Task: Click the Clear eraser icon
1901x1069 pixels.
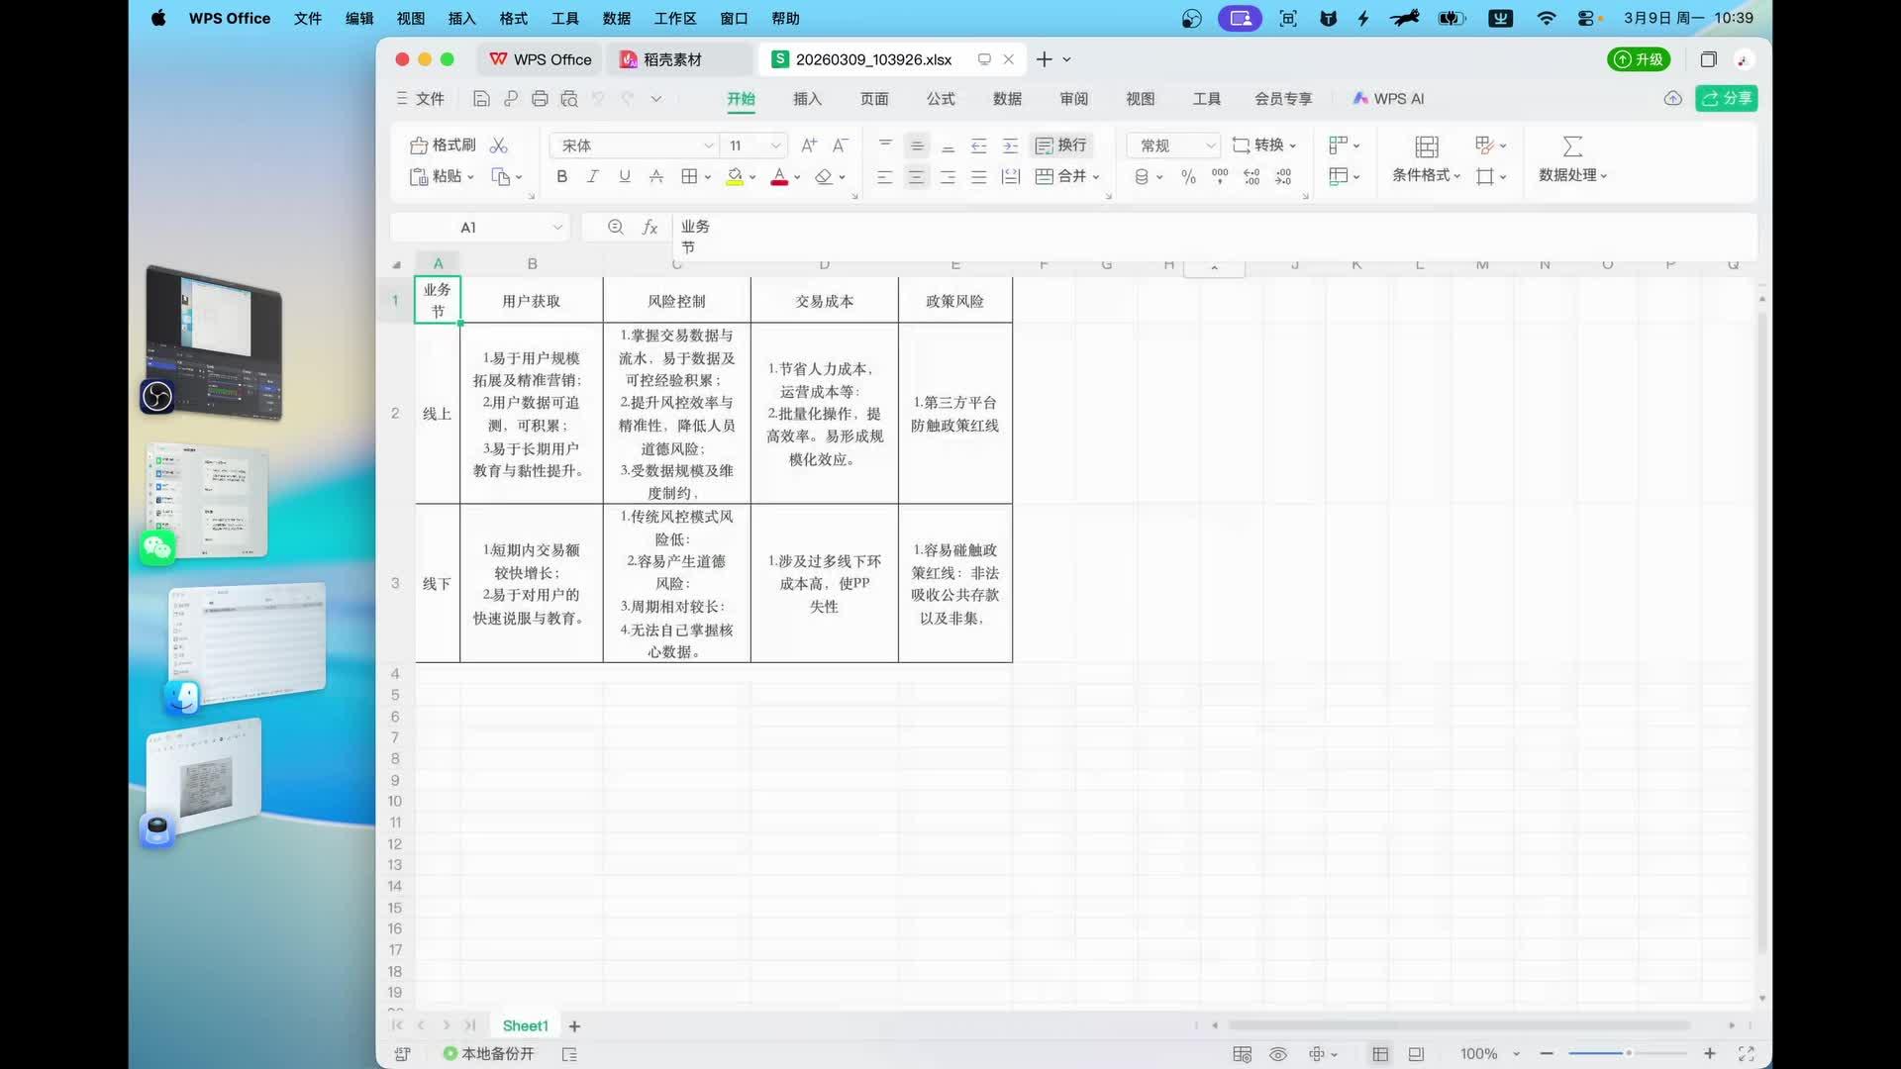Action: tap(824, 176)
